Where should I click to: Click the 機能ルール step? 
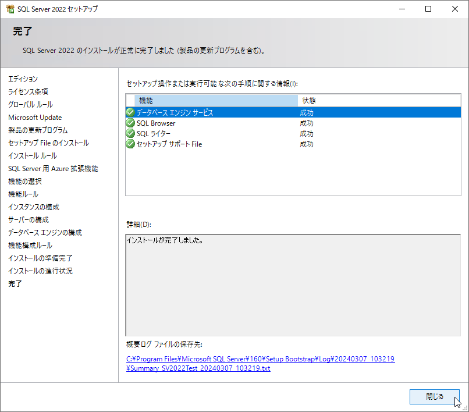23,194
